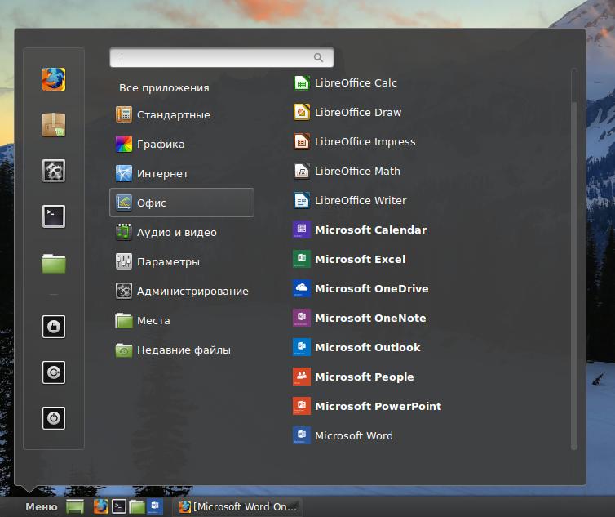
Task: Click the power off icon in sidebar
Action: (54, 418)
